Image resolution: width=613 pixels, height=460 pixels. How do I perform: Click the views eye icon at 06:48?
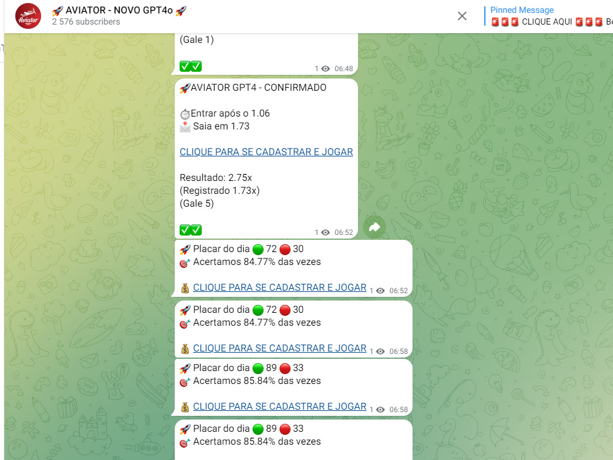(x=326, y=69)
